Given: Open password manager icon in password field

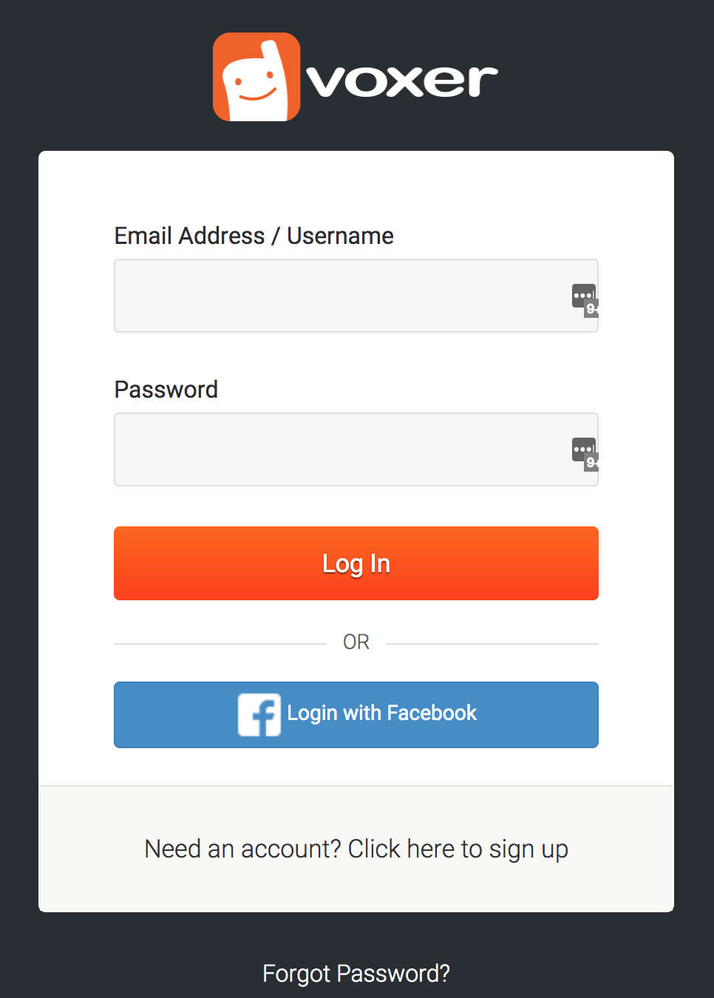Looking at the screenshot, I should [582, 449].
